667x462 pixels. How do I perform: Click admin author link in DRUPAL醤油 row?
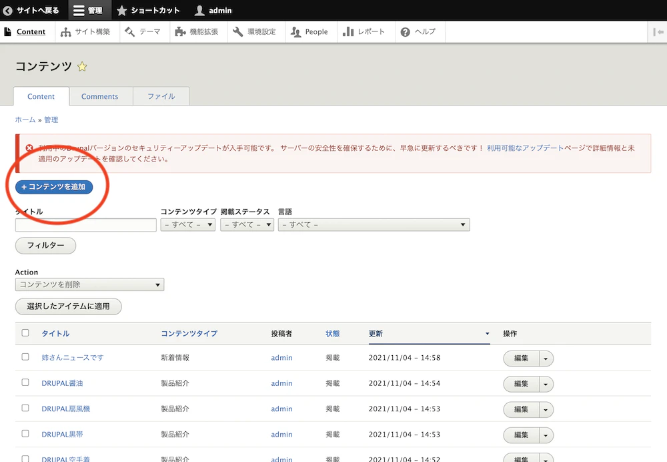(x=281, y=383)
